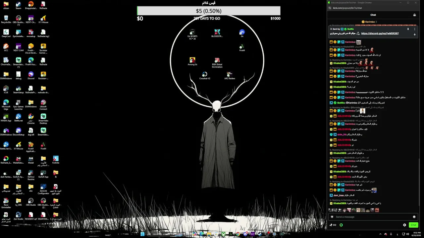This screenshot has height=238, width=424.
Task: Click the kick.com/popout/ibr7o/chat address bar
Action: pyautogui.click(x=347, y=8)
